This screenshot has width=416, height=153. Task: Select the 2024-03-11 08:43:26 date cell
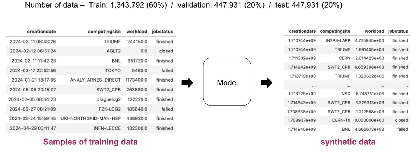(x=33, y=42)
